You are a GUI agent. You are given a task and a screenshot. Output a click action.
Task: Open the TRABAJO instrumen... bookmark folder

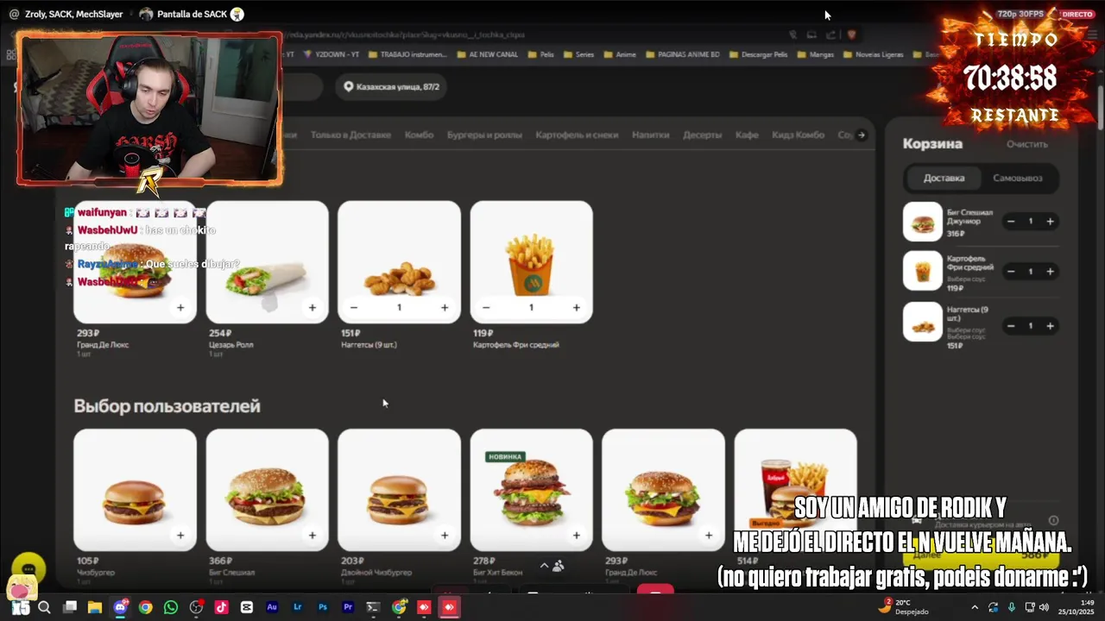pos(407,54)
